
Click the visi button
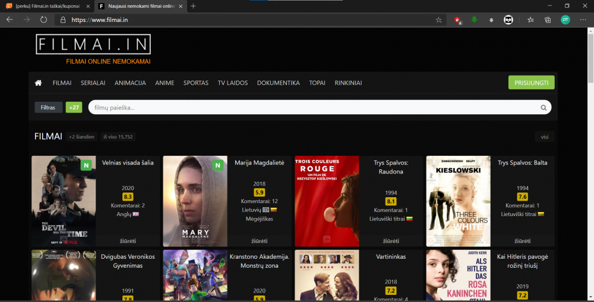[x=544, y=137]
